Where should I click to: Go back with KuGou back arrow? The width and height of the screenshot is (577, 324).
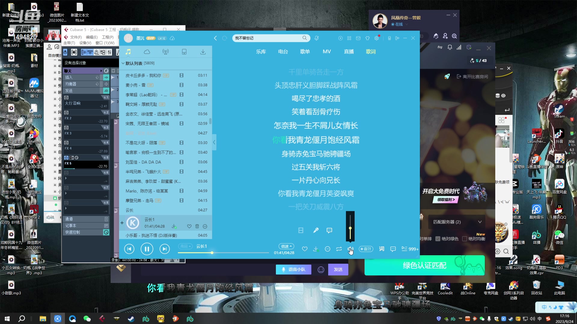[215, 38]
